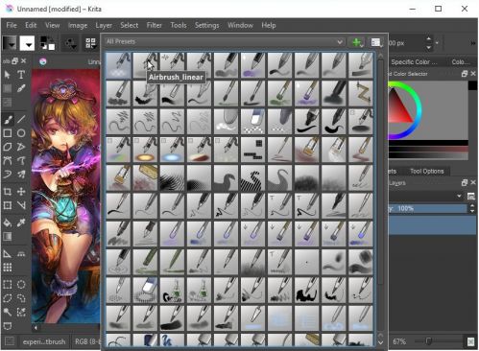Select the Freehand Brush tool
This screenshot has height=351, width=479.
tap(8, 120)
